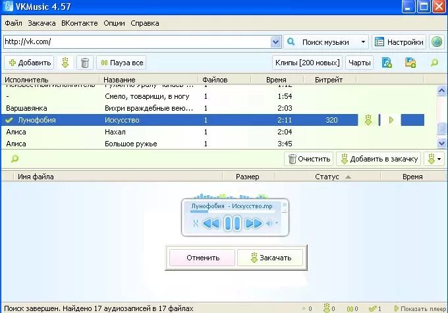The height and width of the screenshot is (313, 448).
Task: Click the magnifier icon below results list
Action: 14,159
